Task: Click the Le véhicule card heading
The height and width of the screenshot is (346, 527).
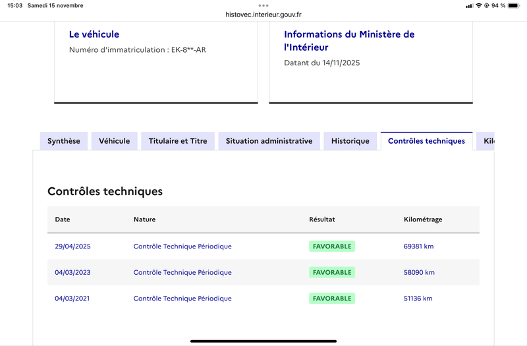Action: (94, 34)
